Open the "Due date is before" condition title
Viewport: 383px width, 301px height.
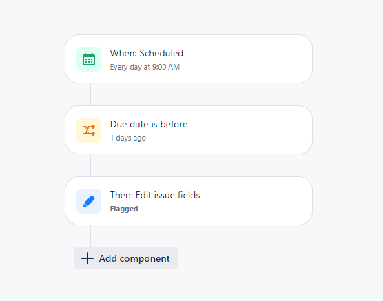149,124
